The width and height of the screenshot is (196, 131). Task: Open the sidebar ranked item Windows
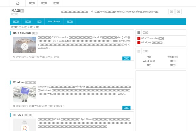tap(152, 42)
